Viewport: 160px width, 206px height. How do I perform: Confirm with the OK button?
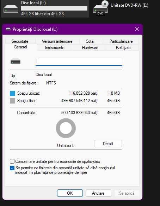70,193
